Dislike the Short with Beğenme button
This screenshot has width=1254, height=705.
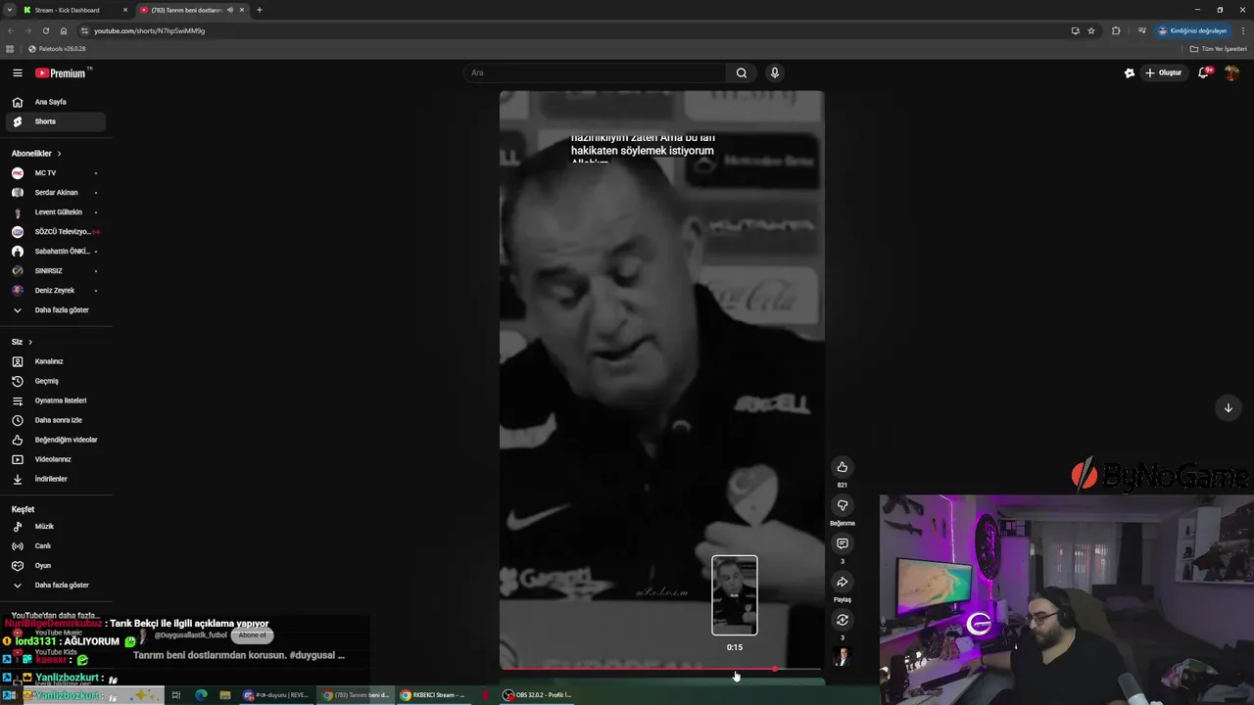tap(842, 505)
